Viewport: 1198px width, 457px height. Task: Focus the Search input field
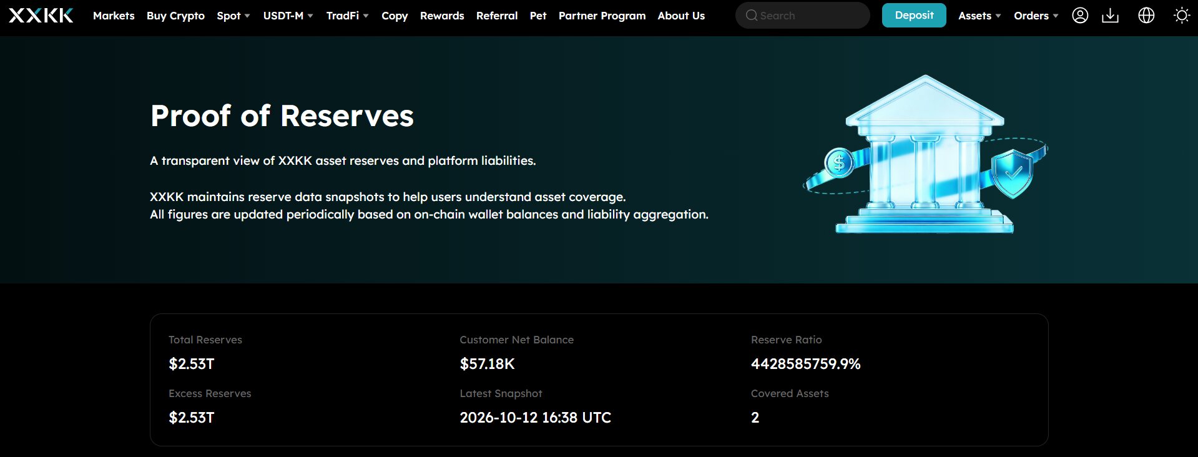pyautogui.click(x=803, y=16)
